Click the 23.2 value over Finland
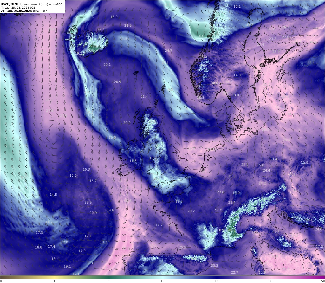 coord(273,39)
